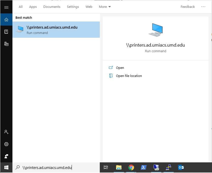This screenshot has height=173, width=212.
Task: Open PowerShell from the taskbar
Action: tap(143, 167)
